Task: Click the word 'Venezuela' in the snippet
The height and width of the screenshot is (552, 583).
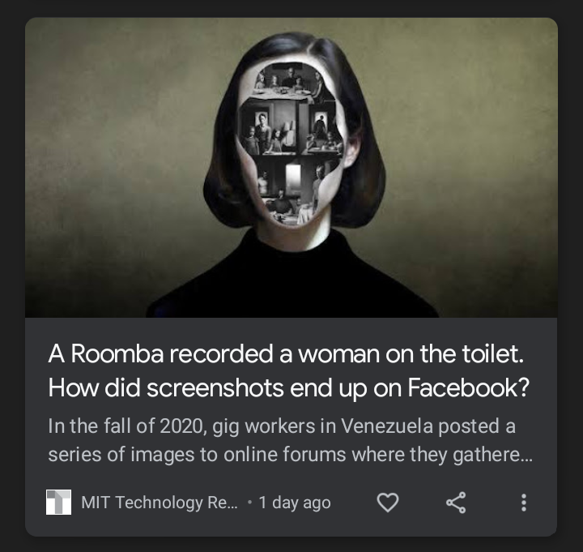Action: (x=387, y=426)
